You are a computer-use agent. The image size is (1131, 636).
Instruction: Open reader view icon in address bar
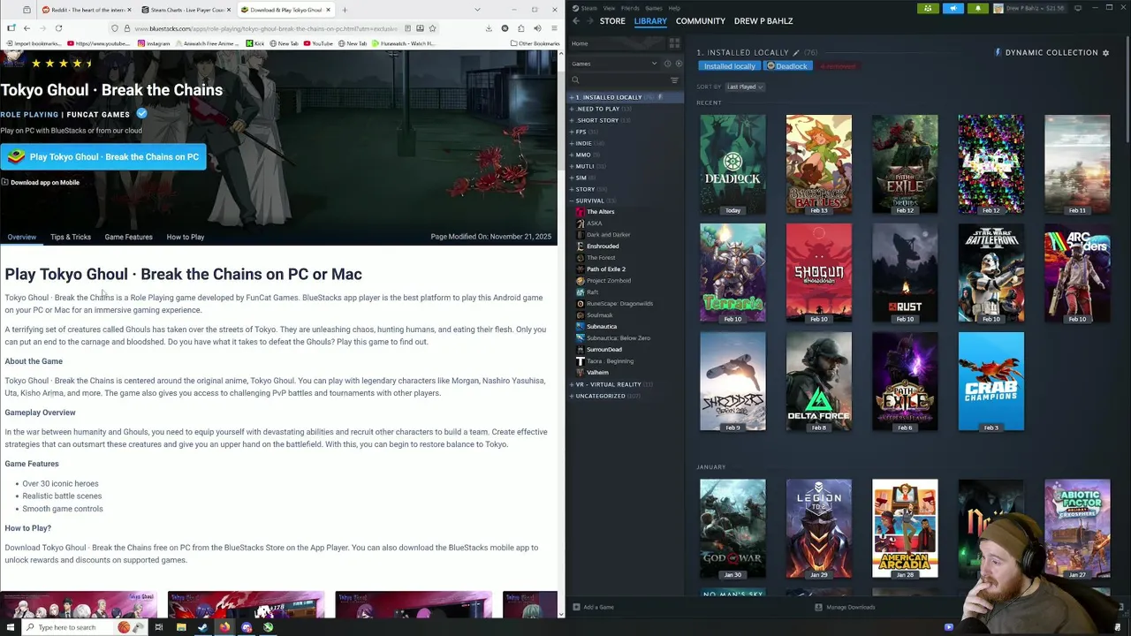[x=407, y=28]
